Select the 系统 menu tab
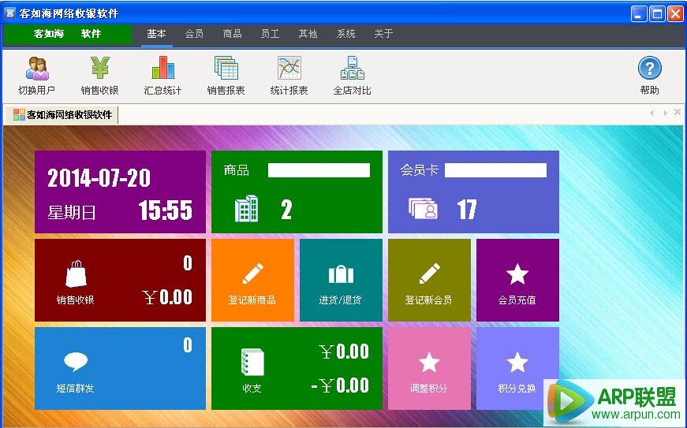Image resolution: width=687 pixels, height=428 pixels. pos(345,34)
